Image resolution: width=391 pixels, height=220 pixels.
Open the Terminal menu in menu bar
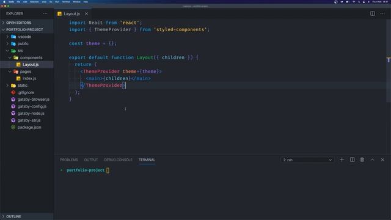(66, 2)
